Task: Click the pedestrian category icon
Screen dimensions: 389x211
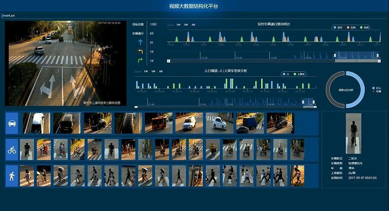Action: (x=12, y=176)
